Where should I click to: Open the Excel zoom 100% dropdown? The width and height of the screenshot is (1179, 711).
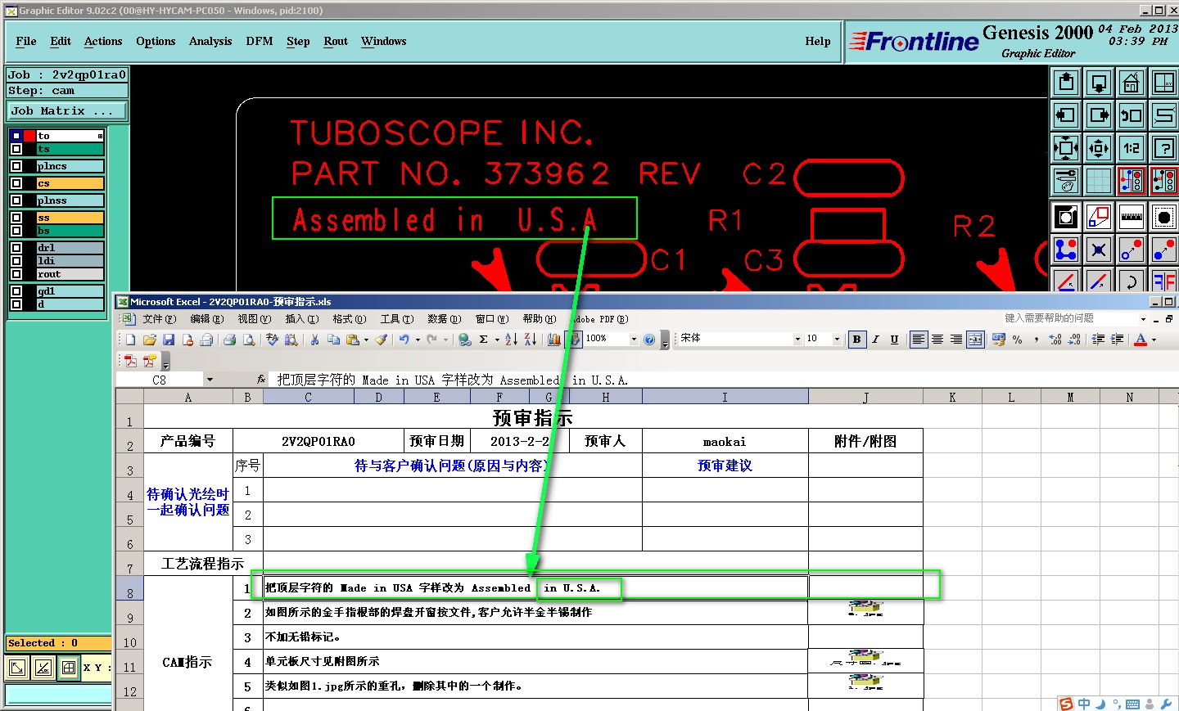(634, 340)
